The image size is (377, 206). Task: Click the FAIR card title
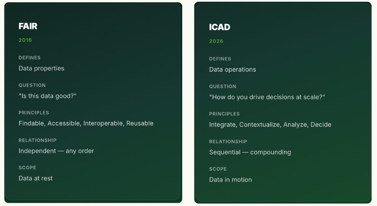(x=28, y=26)
